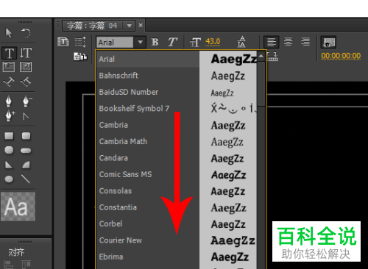Click the font list scroll-up arrow
The width and height of the screenshot is (368, 269).
coord(261,56)
